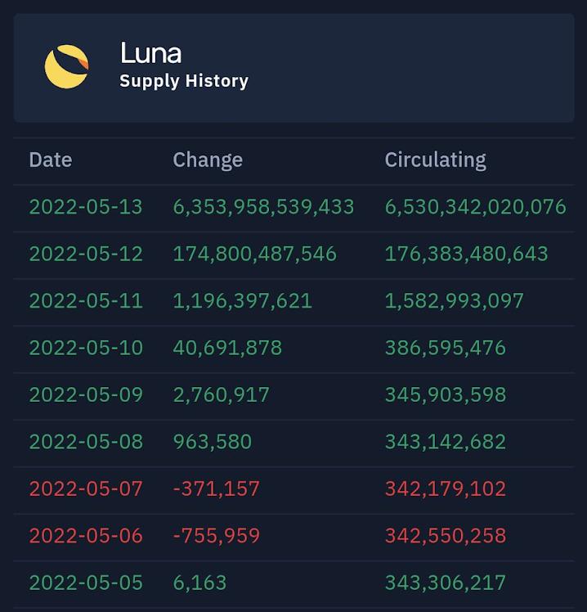Click the Luna title text
587x612 pixels.
click(150, 53)
